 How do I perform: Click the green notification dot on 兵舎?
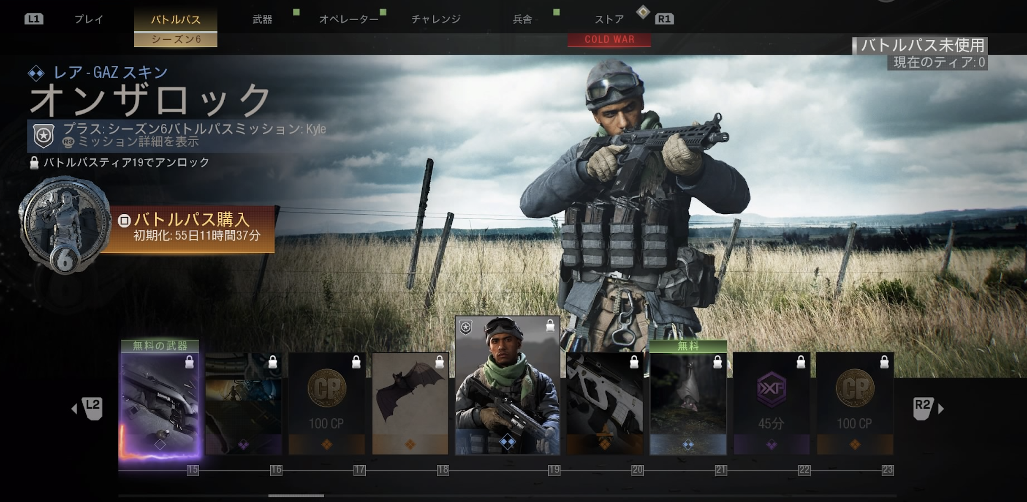[557, 12]
